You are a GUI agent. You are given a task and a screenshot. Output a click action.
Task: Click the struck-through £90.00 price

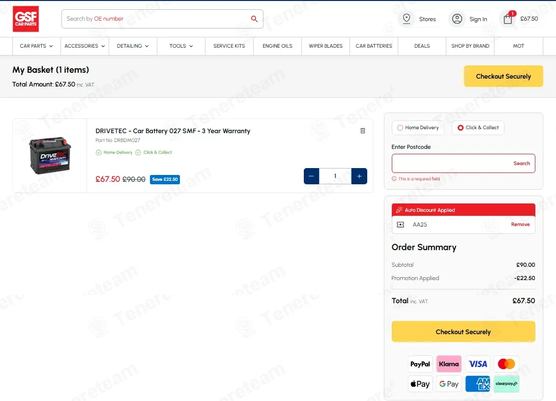click(134, 179)
